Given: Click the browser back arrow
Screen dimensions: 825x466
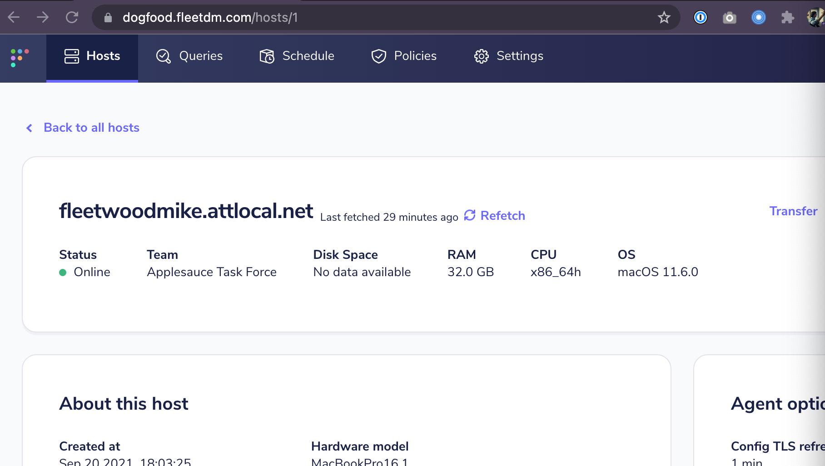Looking at the screenshot, I should 14,17.
